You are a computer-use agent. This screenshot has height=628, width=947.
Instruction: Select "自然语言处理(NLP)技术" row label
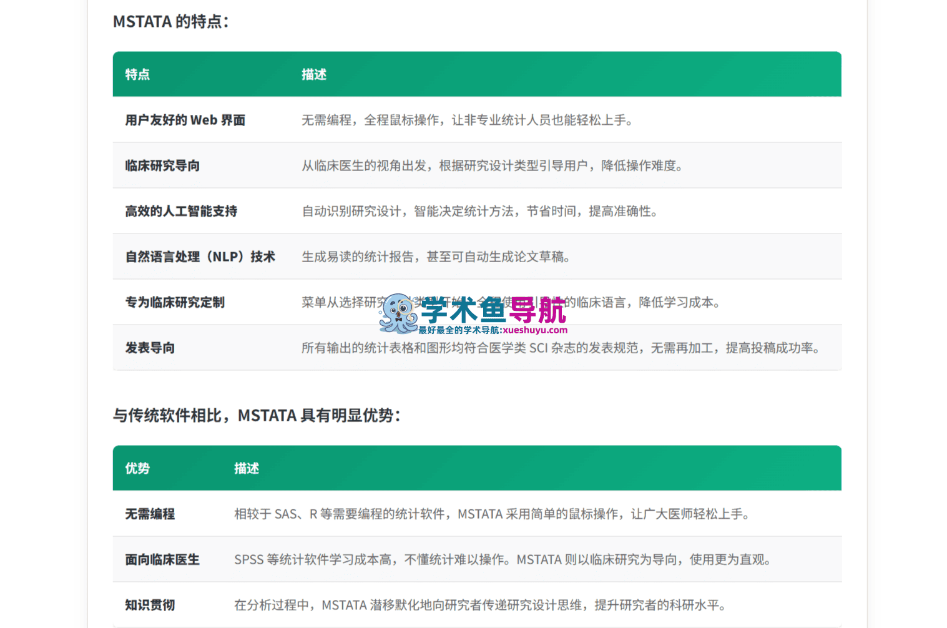(200, 257)
